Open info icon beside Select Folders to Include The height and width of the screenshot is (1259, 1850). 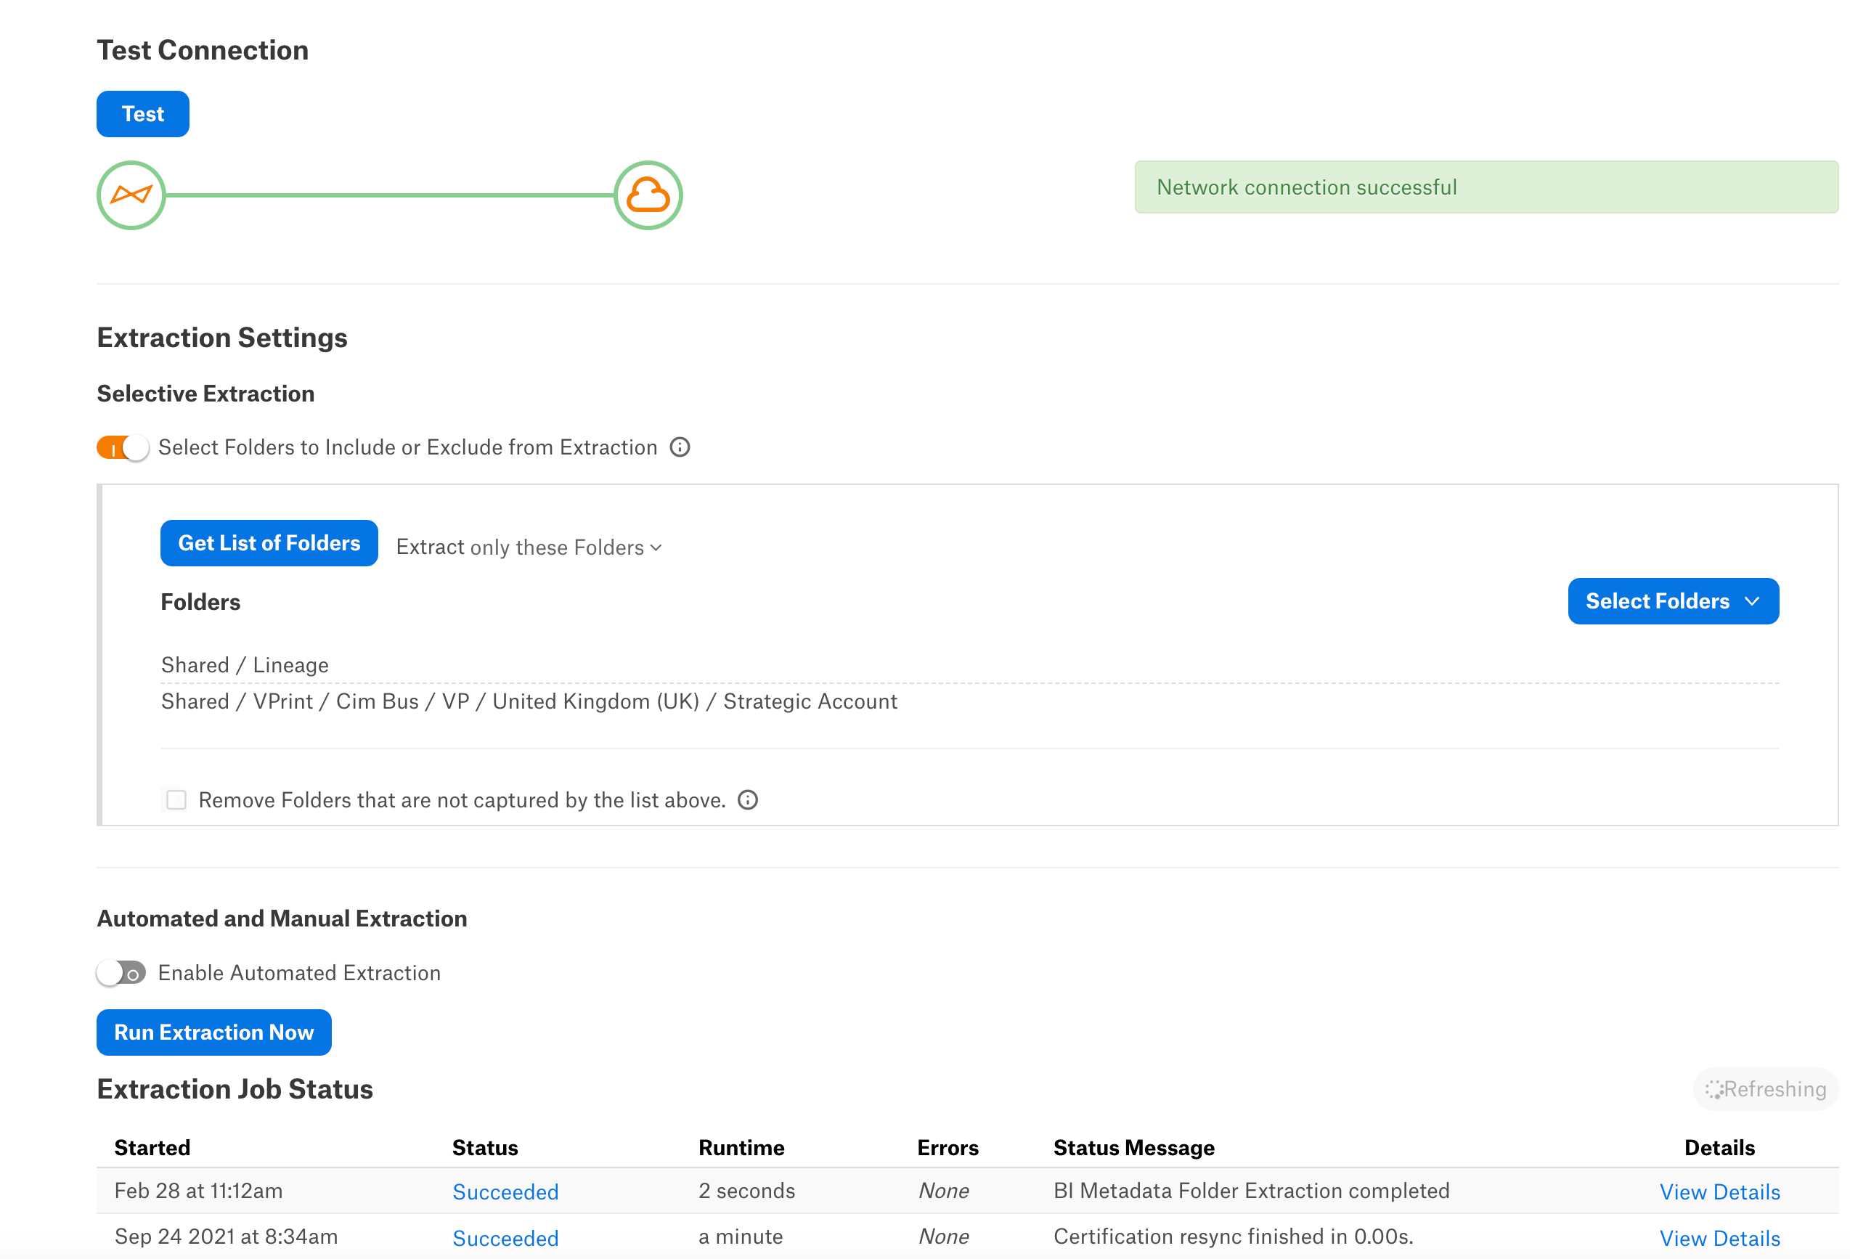680,447
